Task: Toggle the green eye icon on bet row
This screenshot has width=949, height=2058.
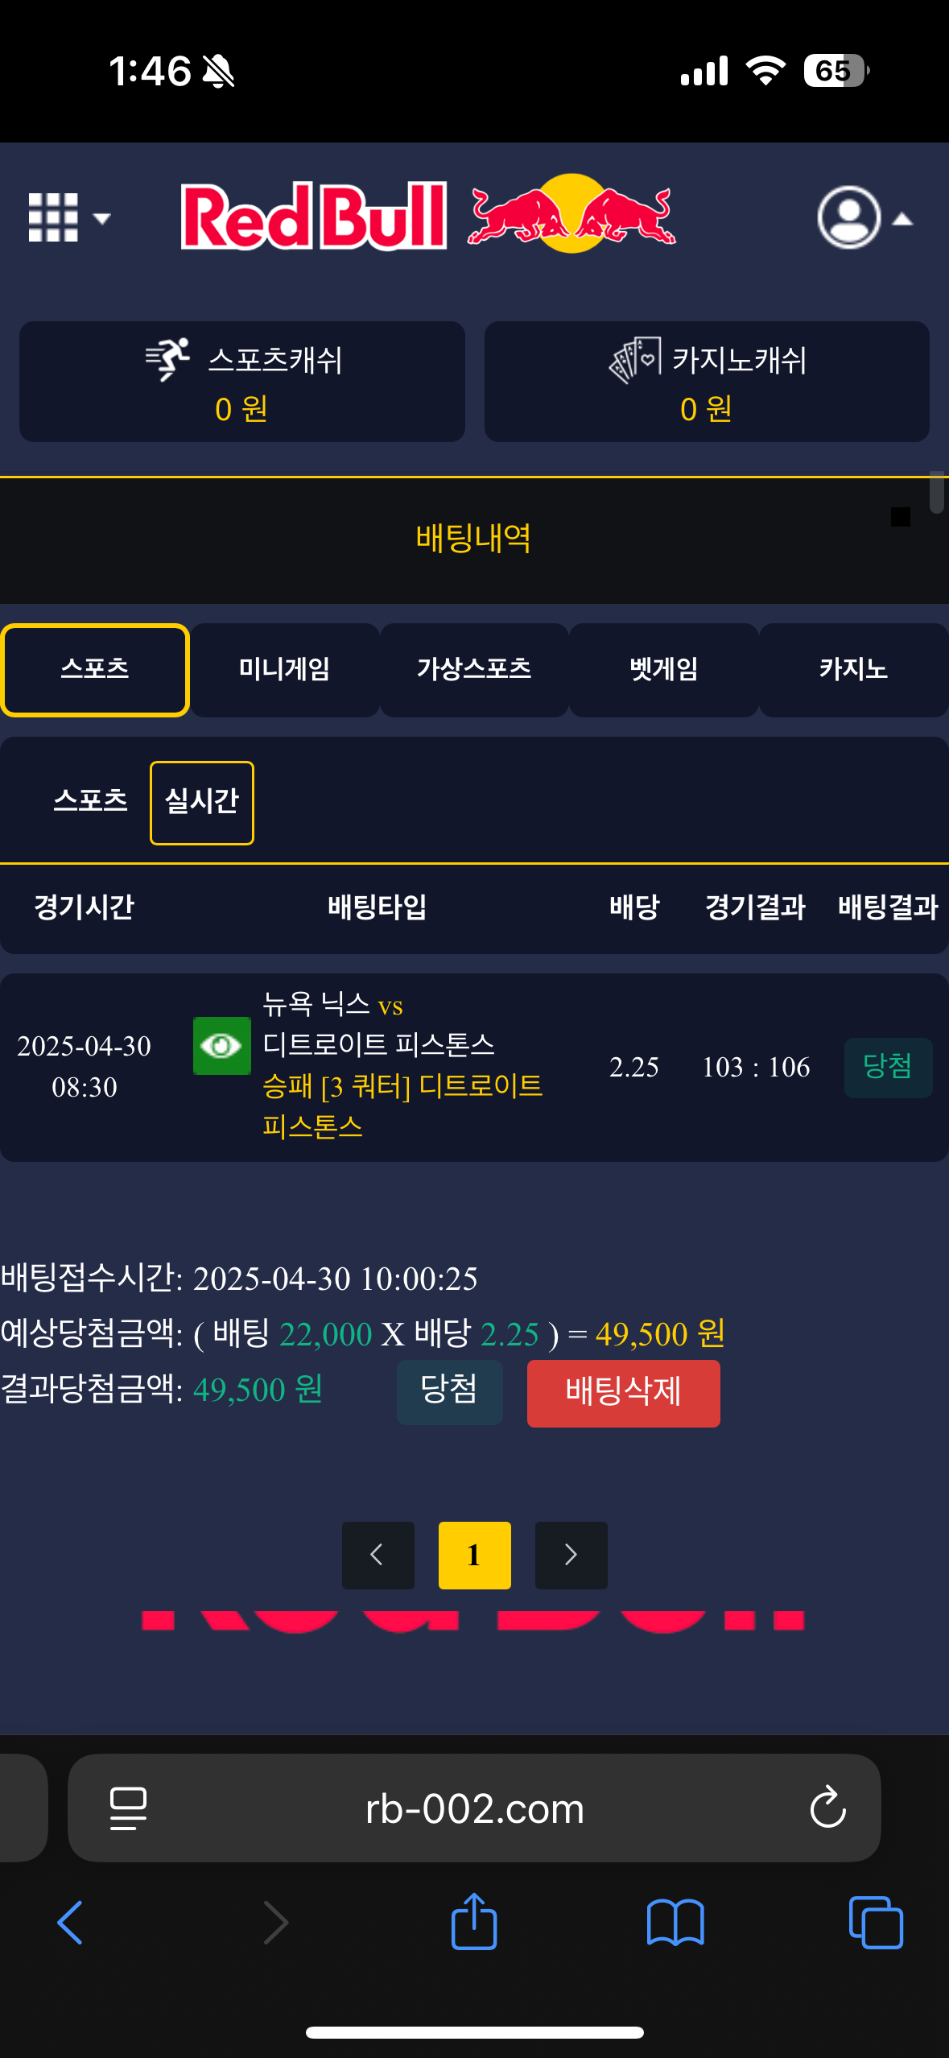Action: (221, 1045)
